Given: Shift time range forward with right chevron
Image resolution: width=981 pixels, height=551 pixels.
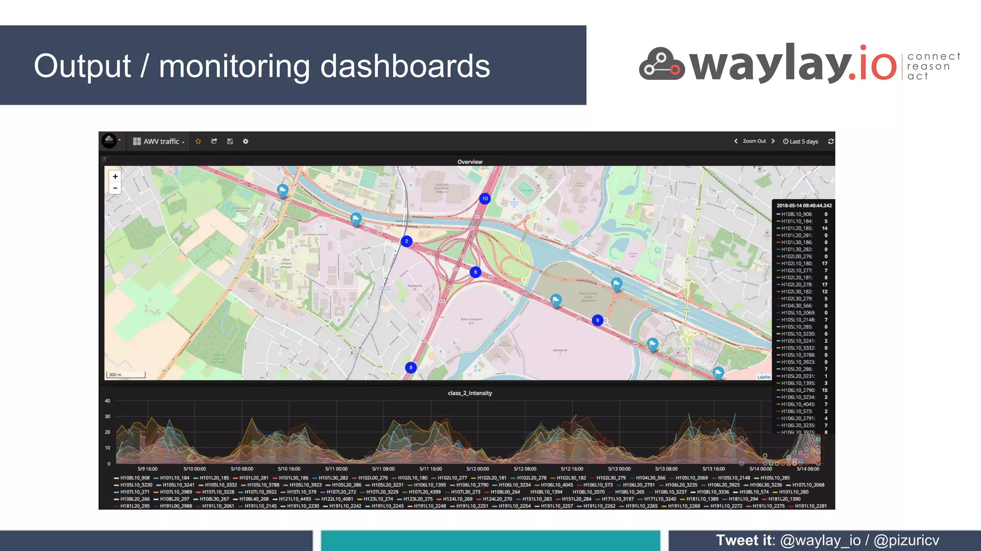Looking at the screenshot, I should click(773, 141).
